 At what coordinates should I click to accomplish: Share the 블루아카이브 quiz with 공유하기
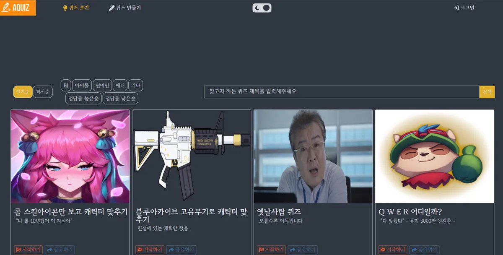181,250
